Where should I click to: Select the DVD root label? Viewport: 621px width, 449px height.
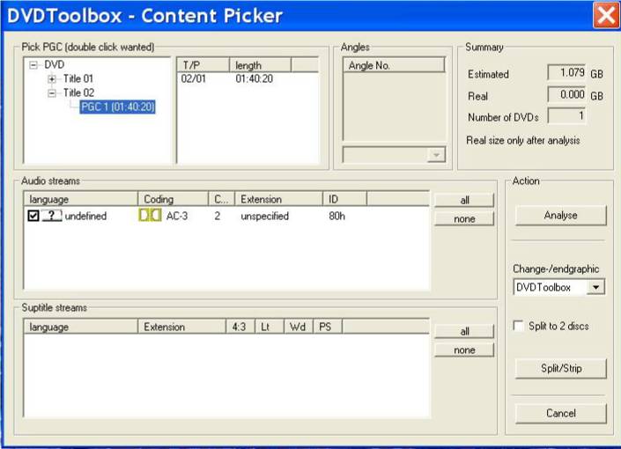coord(55,64)
